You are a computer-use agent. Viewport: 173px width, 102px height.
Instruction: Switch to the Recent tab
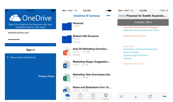pos(80,96)
